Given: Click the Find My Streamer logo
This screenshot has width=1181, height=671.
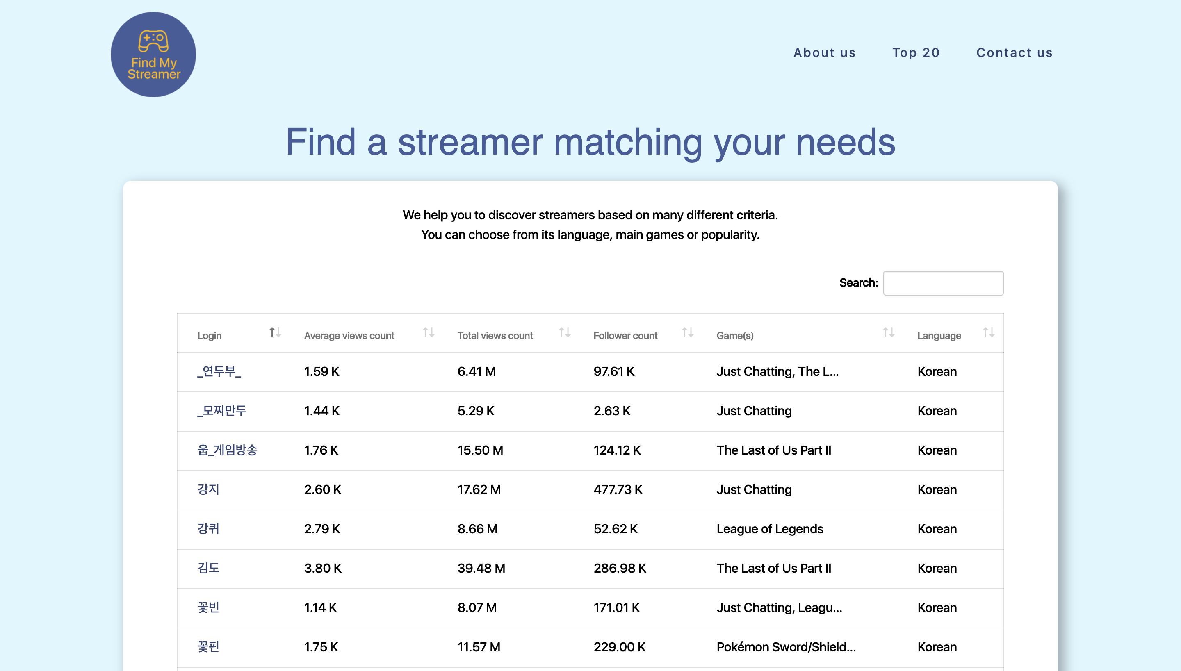Looking at the screenshot, I should click(153, 55).
